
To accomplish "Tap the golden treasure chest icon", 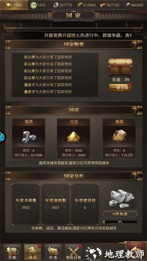I will 120,67.
